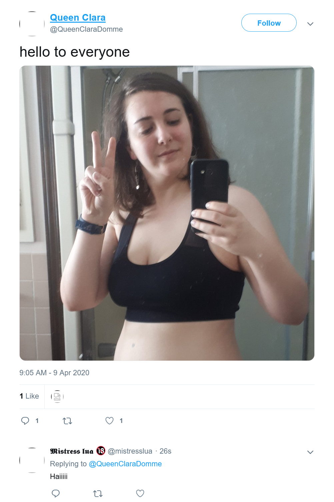334x502 pixels.
Task: Reply to Mistress lua's comment
Action: click(56, 493)
